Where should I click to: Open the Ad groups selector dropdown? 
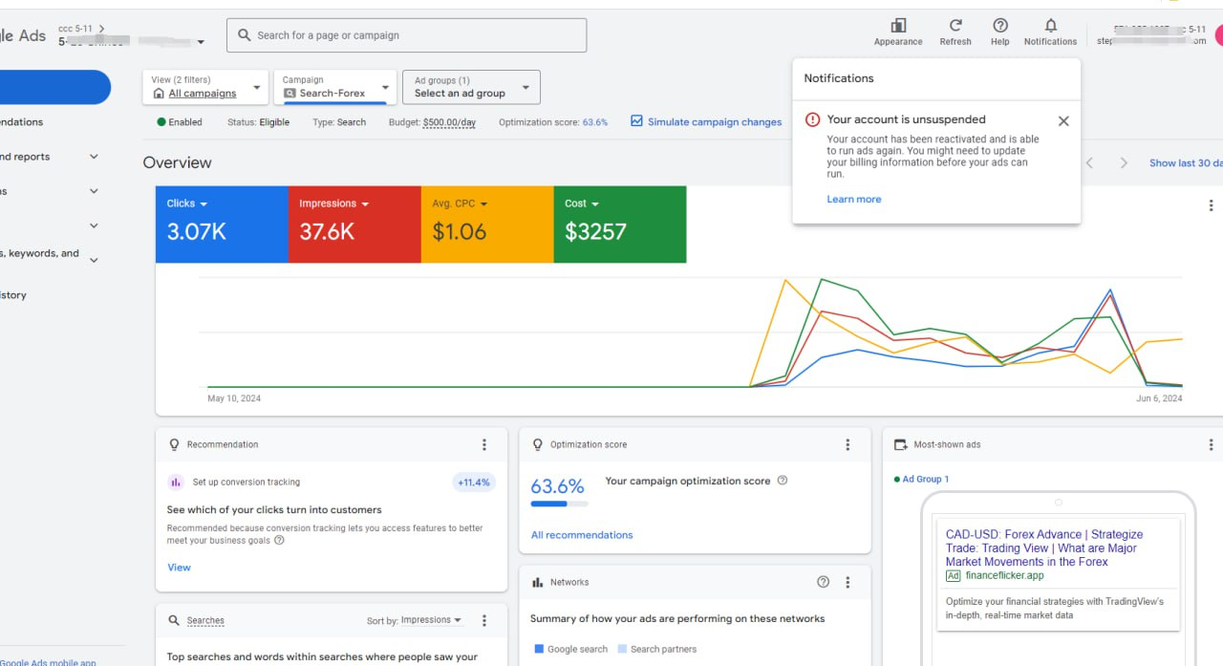click(x=471, y=87)
